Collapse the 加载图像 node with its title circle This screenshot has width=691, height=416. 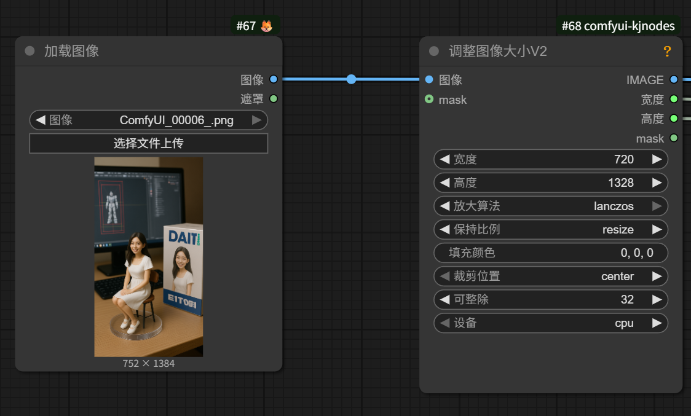29,51
